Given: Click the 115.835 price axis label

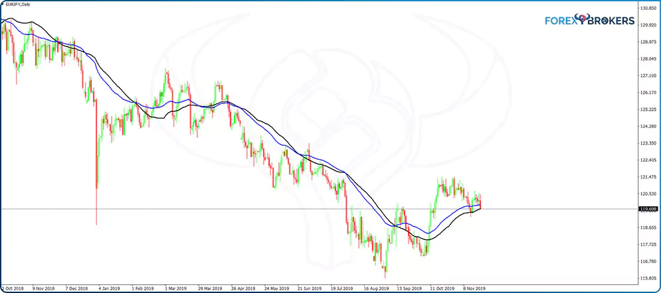Looking at the screenshot, I should pos(648,278).
